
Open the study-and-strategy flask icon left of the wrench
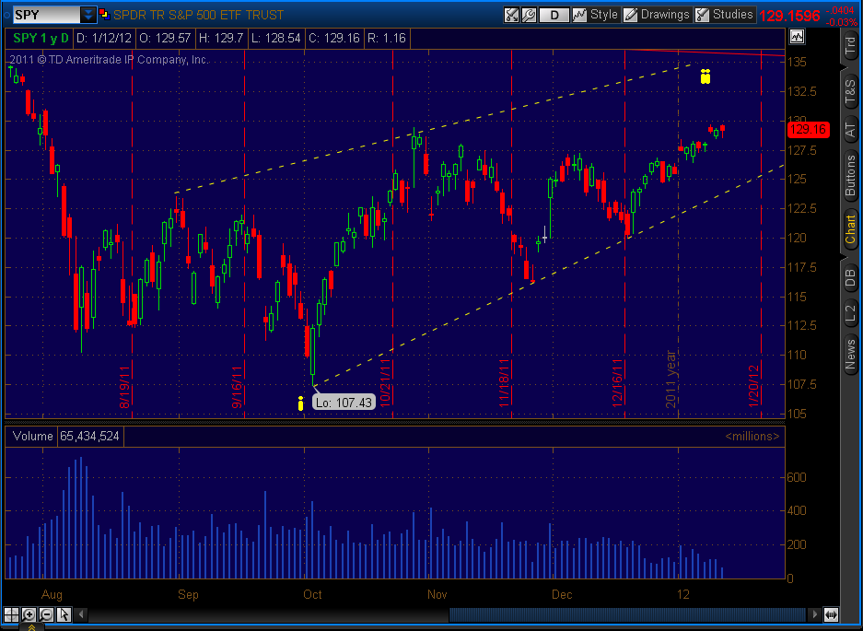tap(511, 15)
